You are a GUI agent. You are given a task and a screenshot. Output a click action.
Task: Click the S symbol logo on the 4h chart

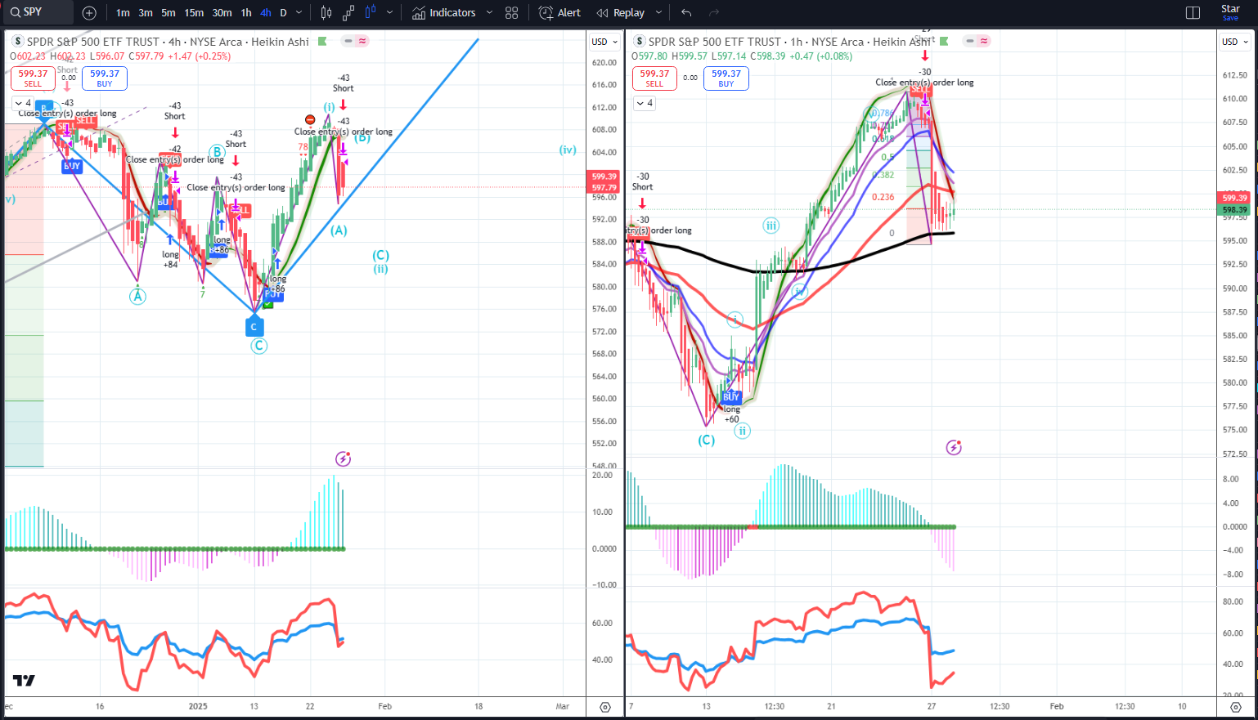click(x=18, y=42)
